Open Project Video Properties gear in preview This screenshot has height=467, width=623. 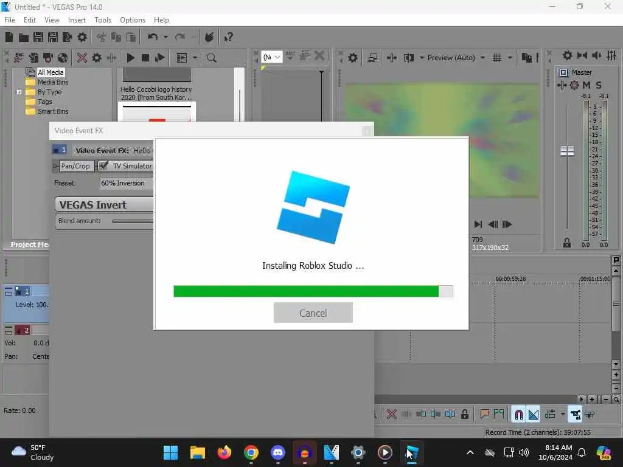click(353, 58)
